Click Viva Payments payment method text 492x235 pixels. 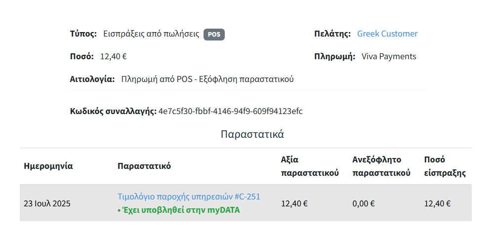(389, 56)
